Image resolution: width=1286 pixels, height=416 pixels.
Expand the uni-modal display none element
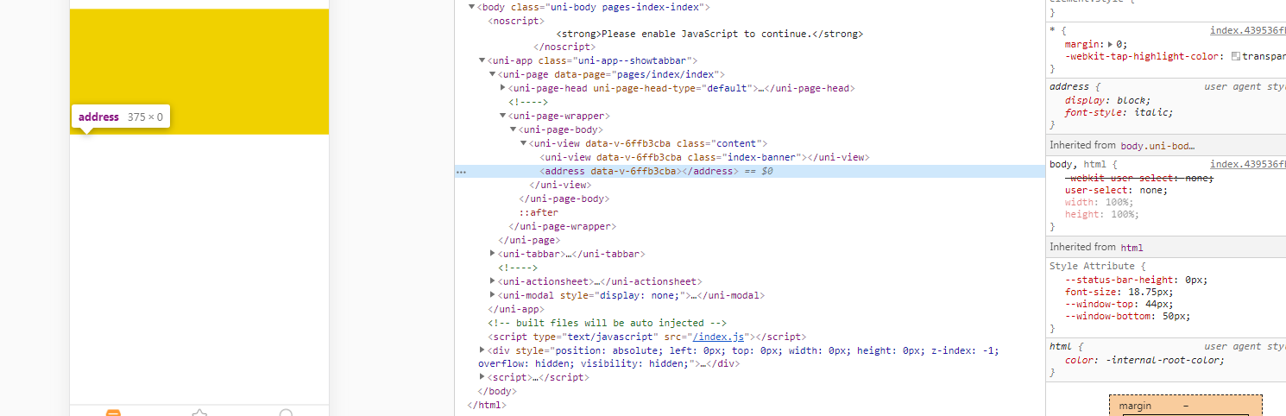coord(492,295)
